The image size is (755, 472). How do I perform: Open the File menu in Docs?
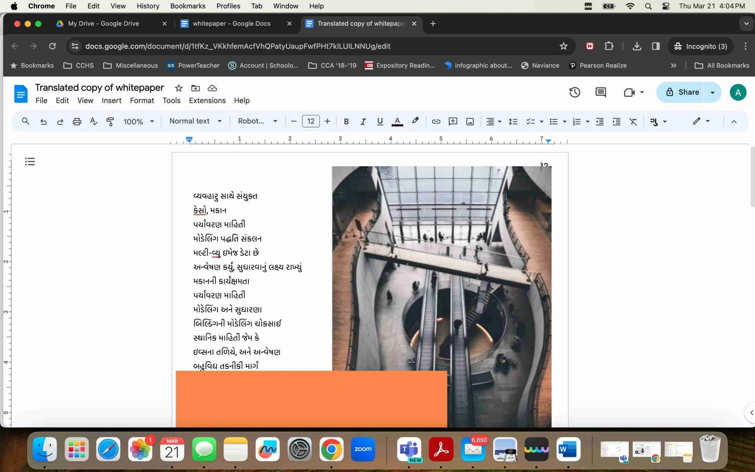pyautogui.click(x=41, y=101)
